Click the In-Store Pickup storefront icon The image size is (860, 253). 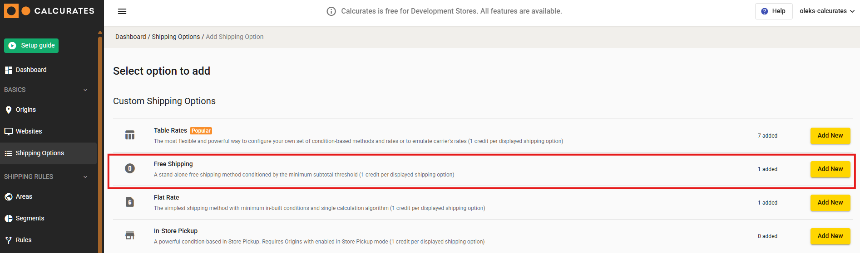[x=130, y=235]
